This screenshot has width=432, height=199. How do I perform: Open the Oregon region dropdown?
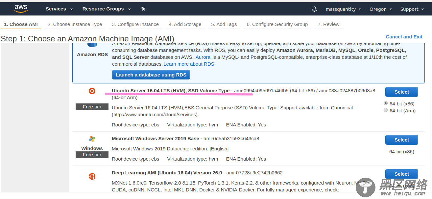coord(381,9)
